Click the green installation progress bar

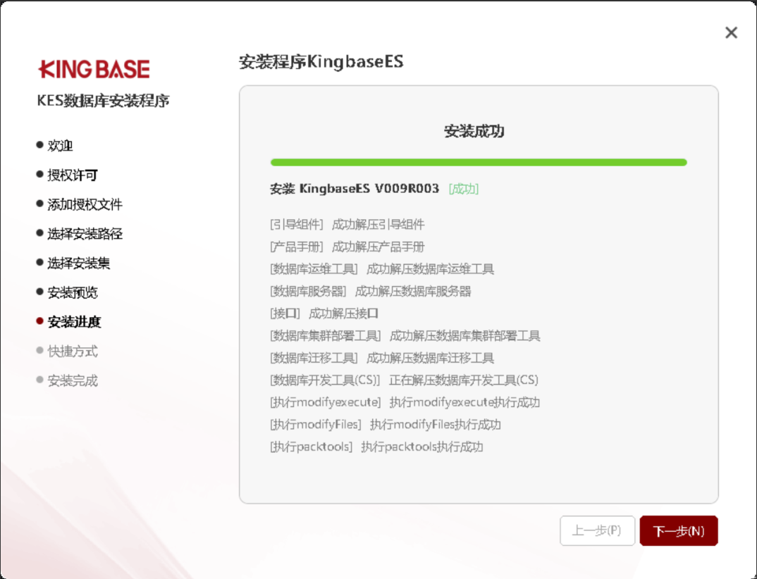[479, 162]
